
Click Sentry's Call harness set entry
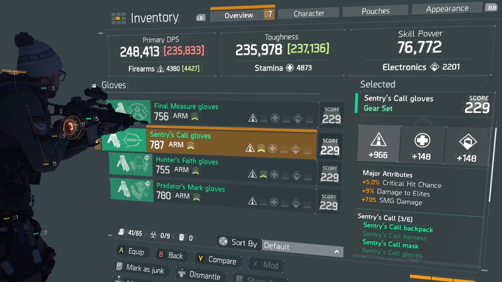click(x=394, y=236)
